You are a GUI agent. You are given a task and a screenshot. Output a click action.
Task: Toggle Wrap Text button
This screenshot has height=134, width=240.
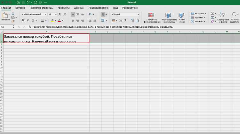(103, 14)
